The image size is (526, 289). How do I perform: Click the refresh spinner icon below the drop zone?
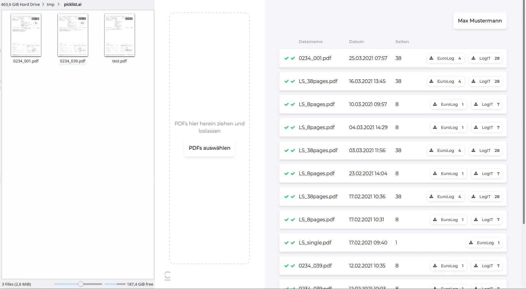pyautogui.click(x=168, y=276)
